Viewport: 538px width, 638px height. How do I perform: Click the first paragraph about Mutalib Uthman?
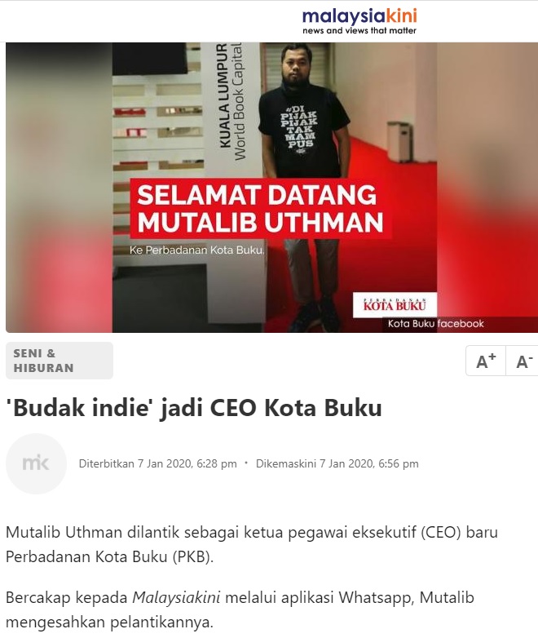(x=252, y=544)
